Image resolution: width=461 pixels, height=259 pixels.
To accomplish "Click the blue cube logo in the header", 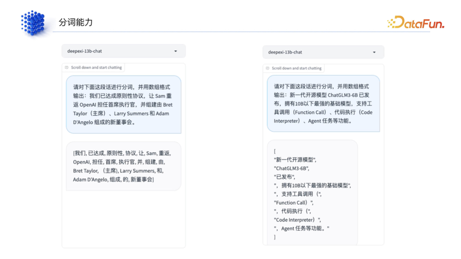I will tap(33, 23).
